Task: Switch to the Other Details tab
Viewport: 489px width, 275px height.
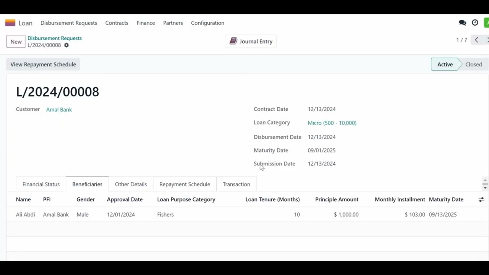Action: pyautogui.click(x=131, y=184)
